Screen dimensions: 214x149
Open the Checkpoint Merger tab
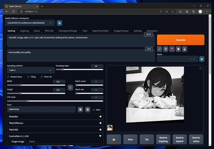(68, 31)
